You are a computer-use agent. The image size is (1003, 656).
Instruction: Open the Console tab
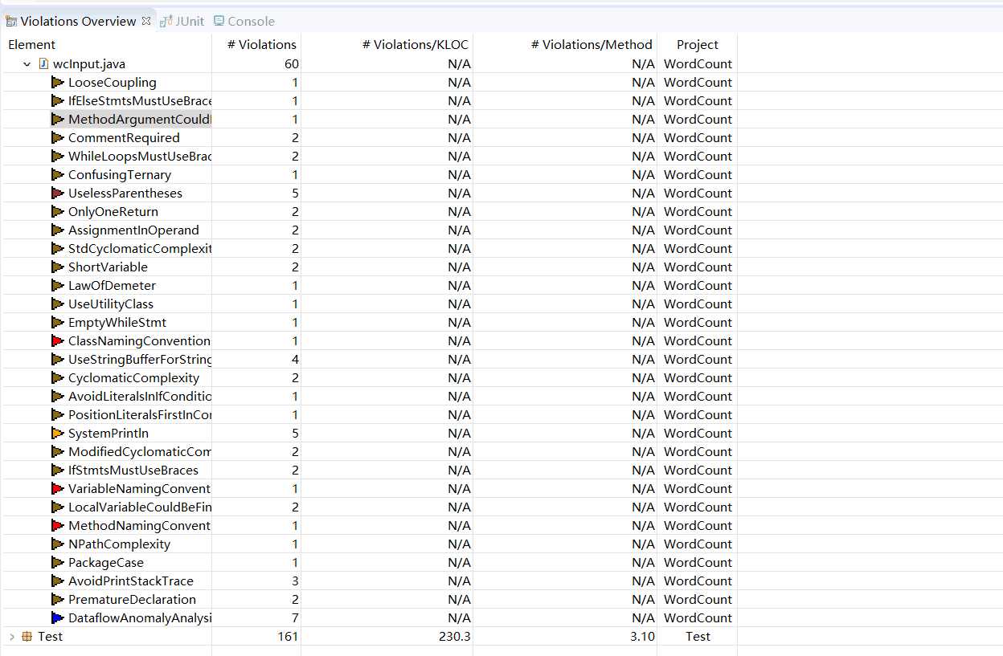[244, 21]
